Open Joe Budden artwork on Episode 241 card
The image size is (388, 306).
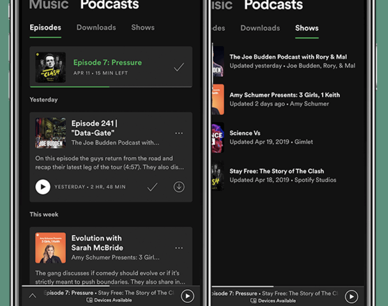(50, 133)
